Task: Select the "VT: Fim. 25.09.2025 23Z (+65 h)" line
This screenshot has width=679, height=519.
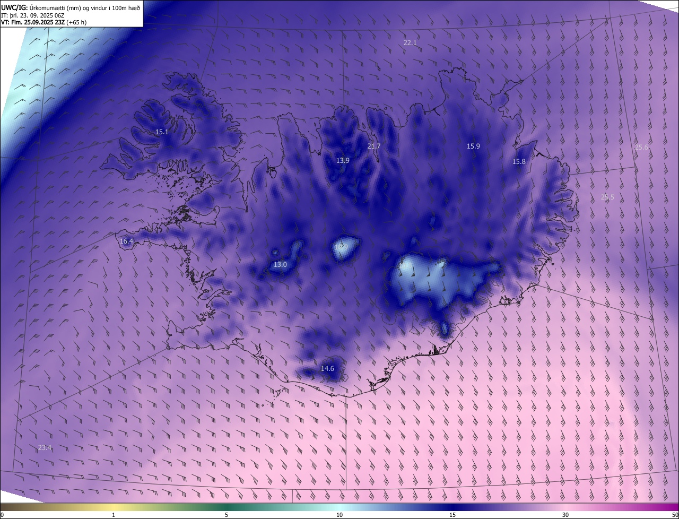Action: 43,22
